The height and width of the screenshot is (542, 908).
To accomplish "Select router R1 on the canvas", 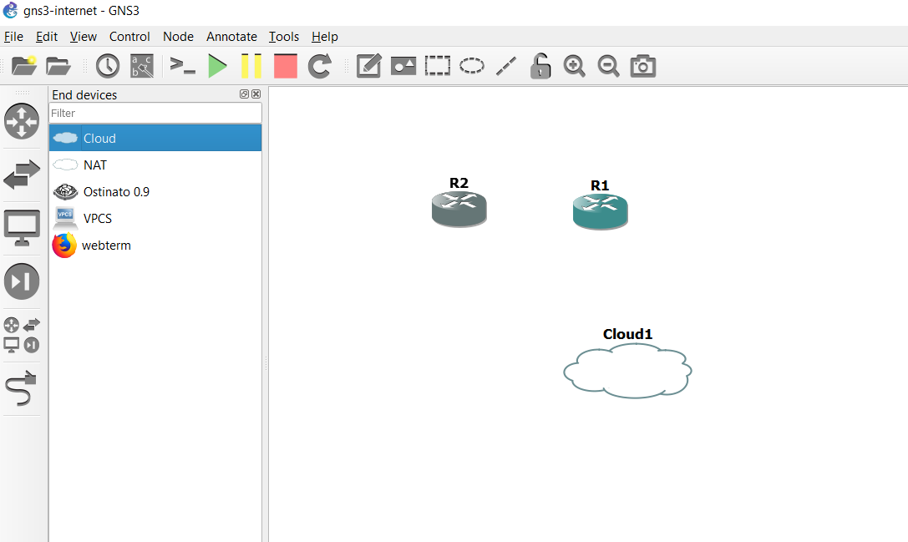I will [x=601, y=211].
